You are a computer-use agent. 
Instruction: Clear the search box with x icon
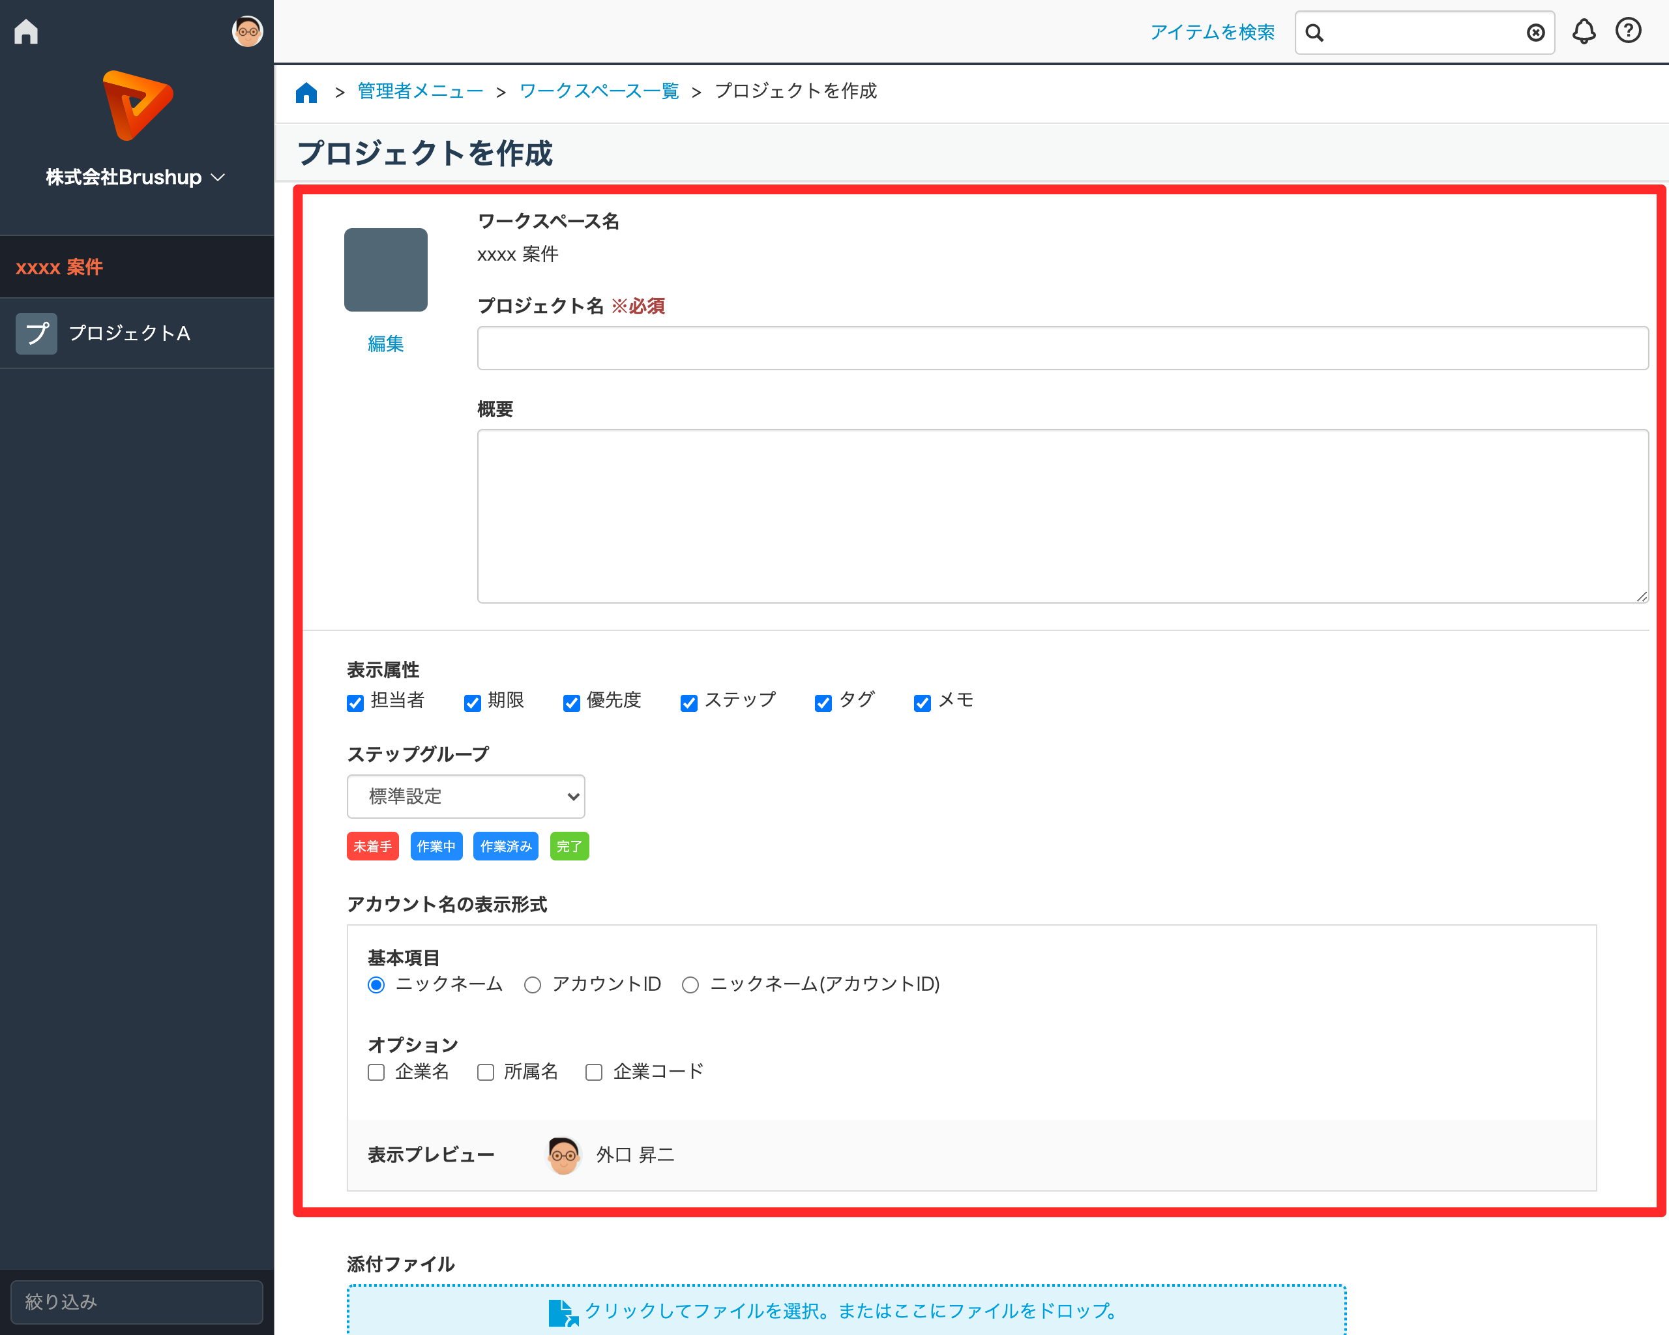click(x=1535, y=33)
